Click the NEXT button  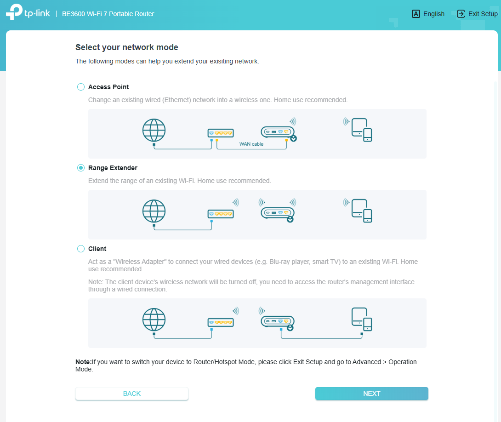click(371, 393)
